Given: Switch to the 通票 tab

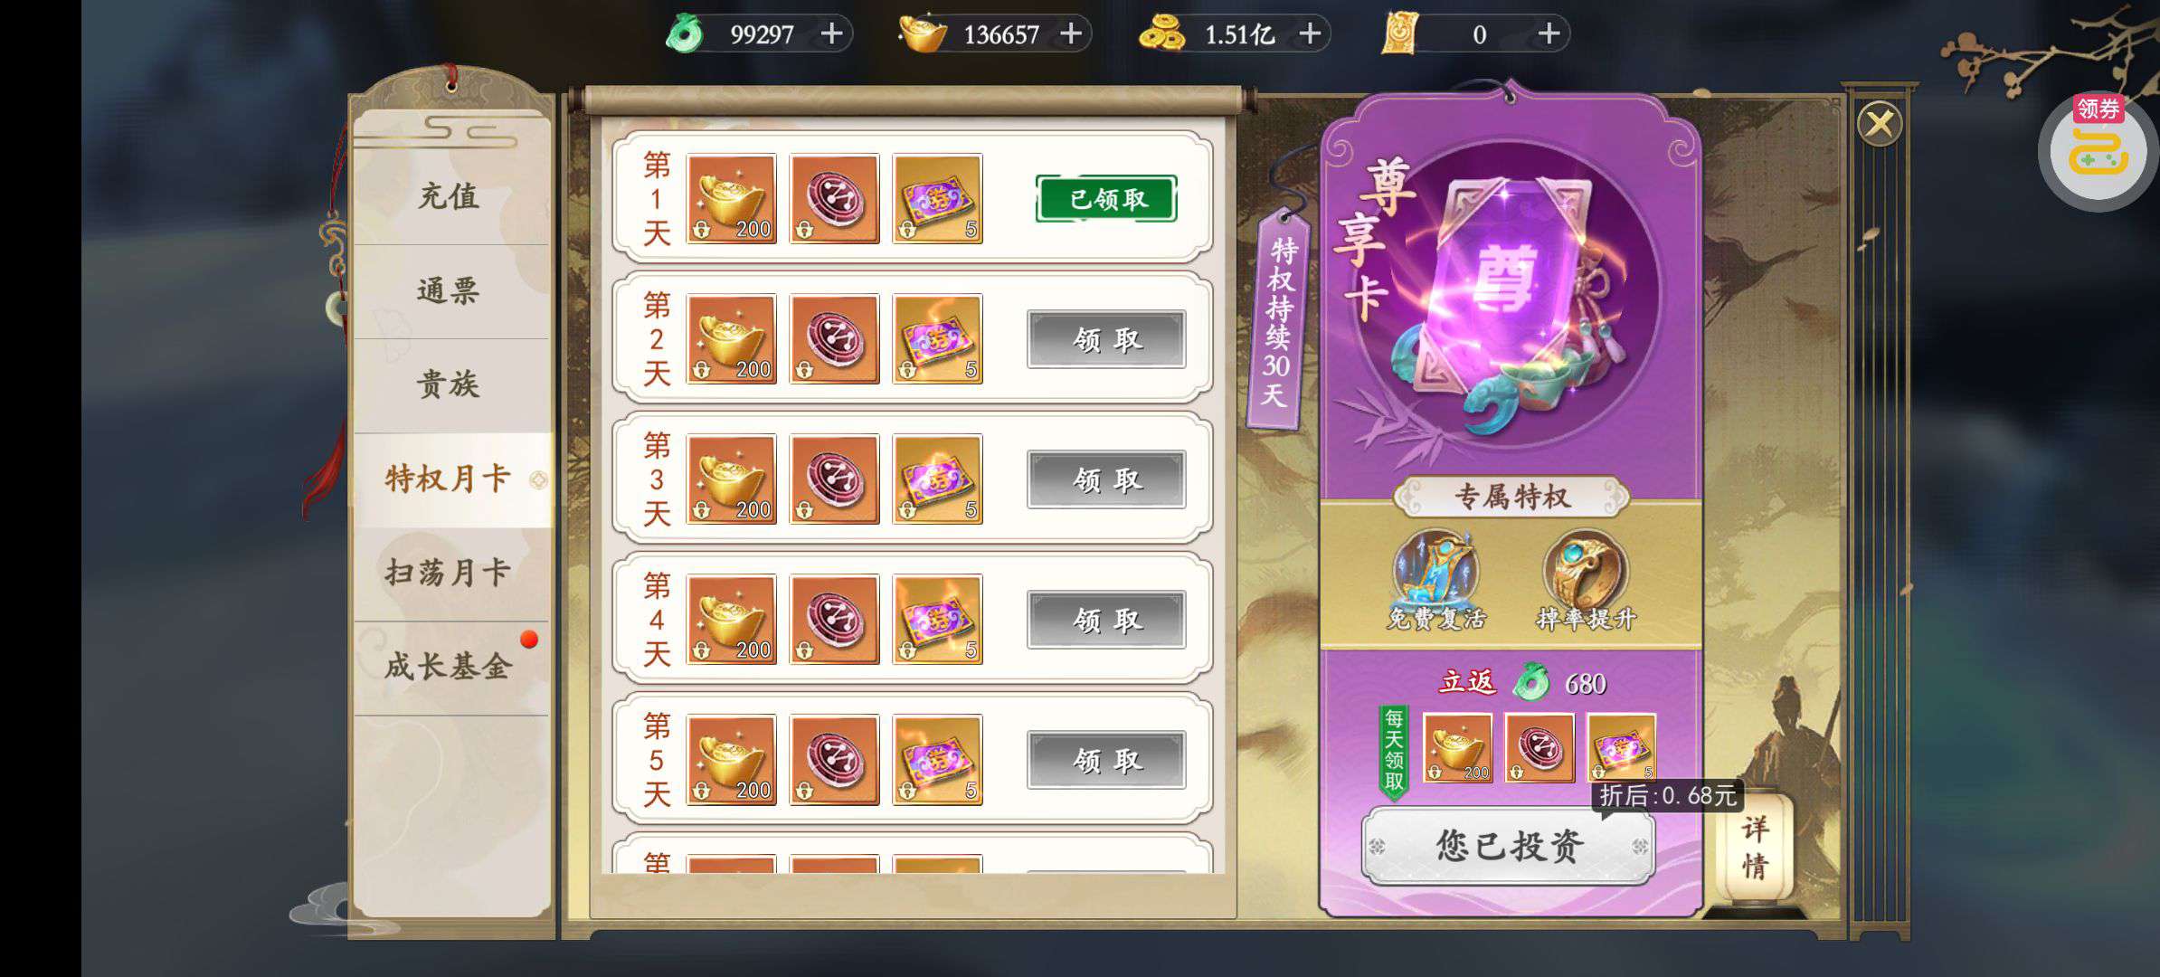Looking at the screenshot, I should tap(450, 291).
